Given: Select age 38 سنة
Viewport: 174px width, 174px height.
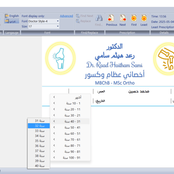Looking at the screenshot, I should (39, 156).
